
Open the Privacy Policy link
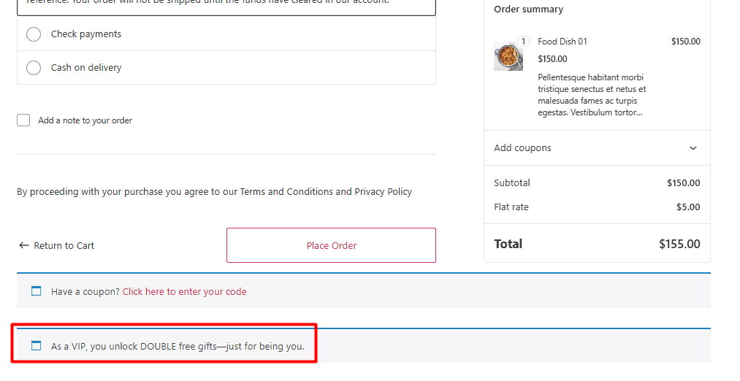383,192
